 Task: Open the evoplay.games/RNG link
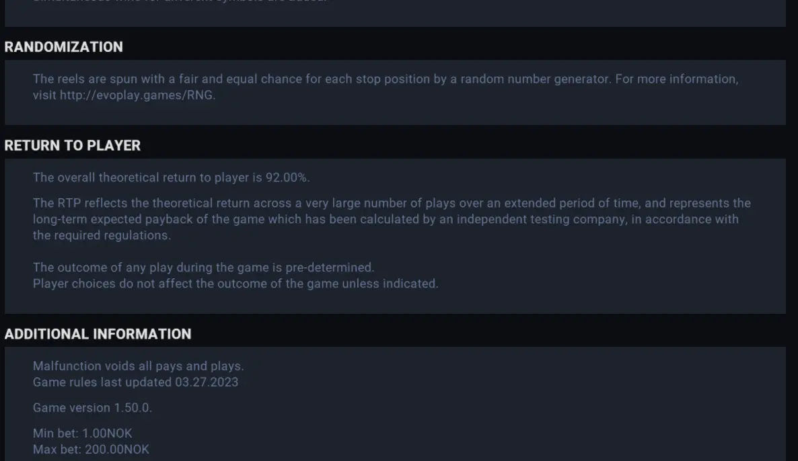coord(136,95)
